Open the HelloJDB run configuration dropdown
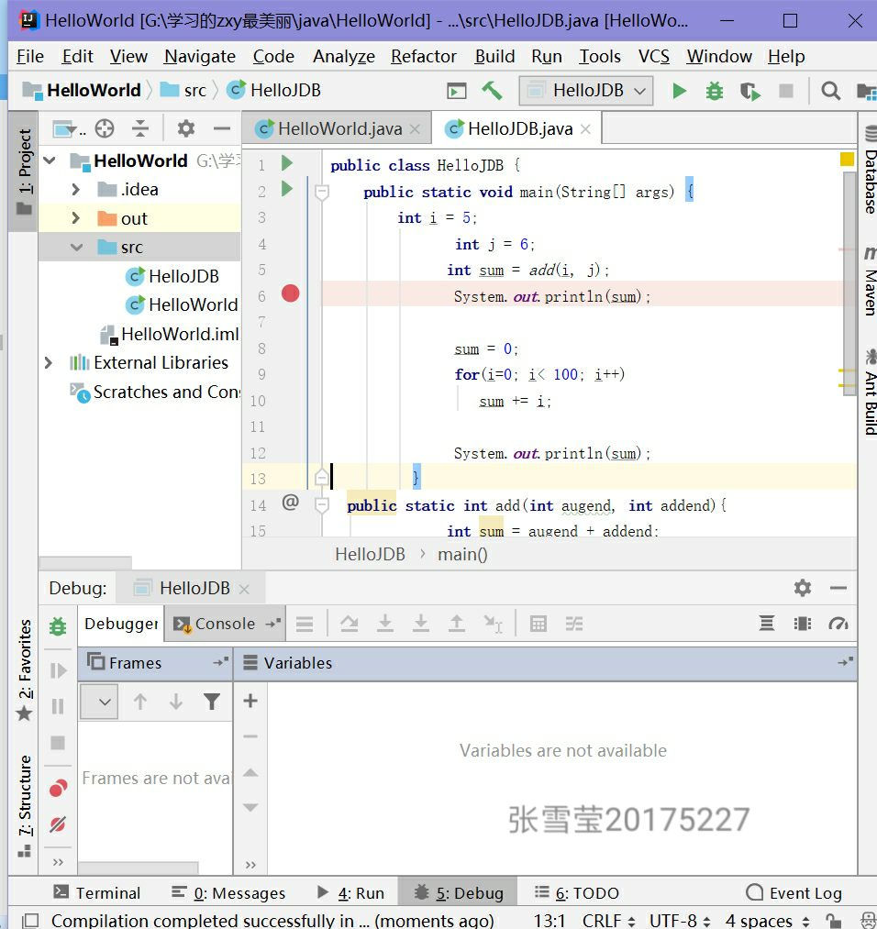This screenshot has width=877, height=929. coord(587,91)
